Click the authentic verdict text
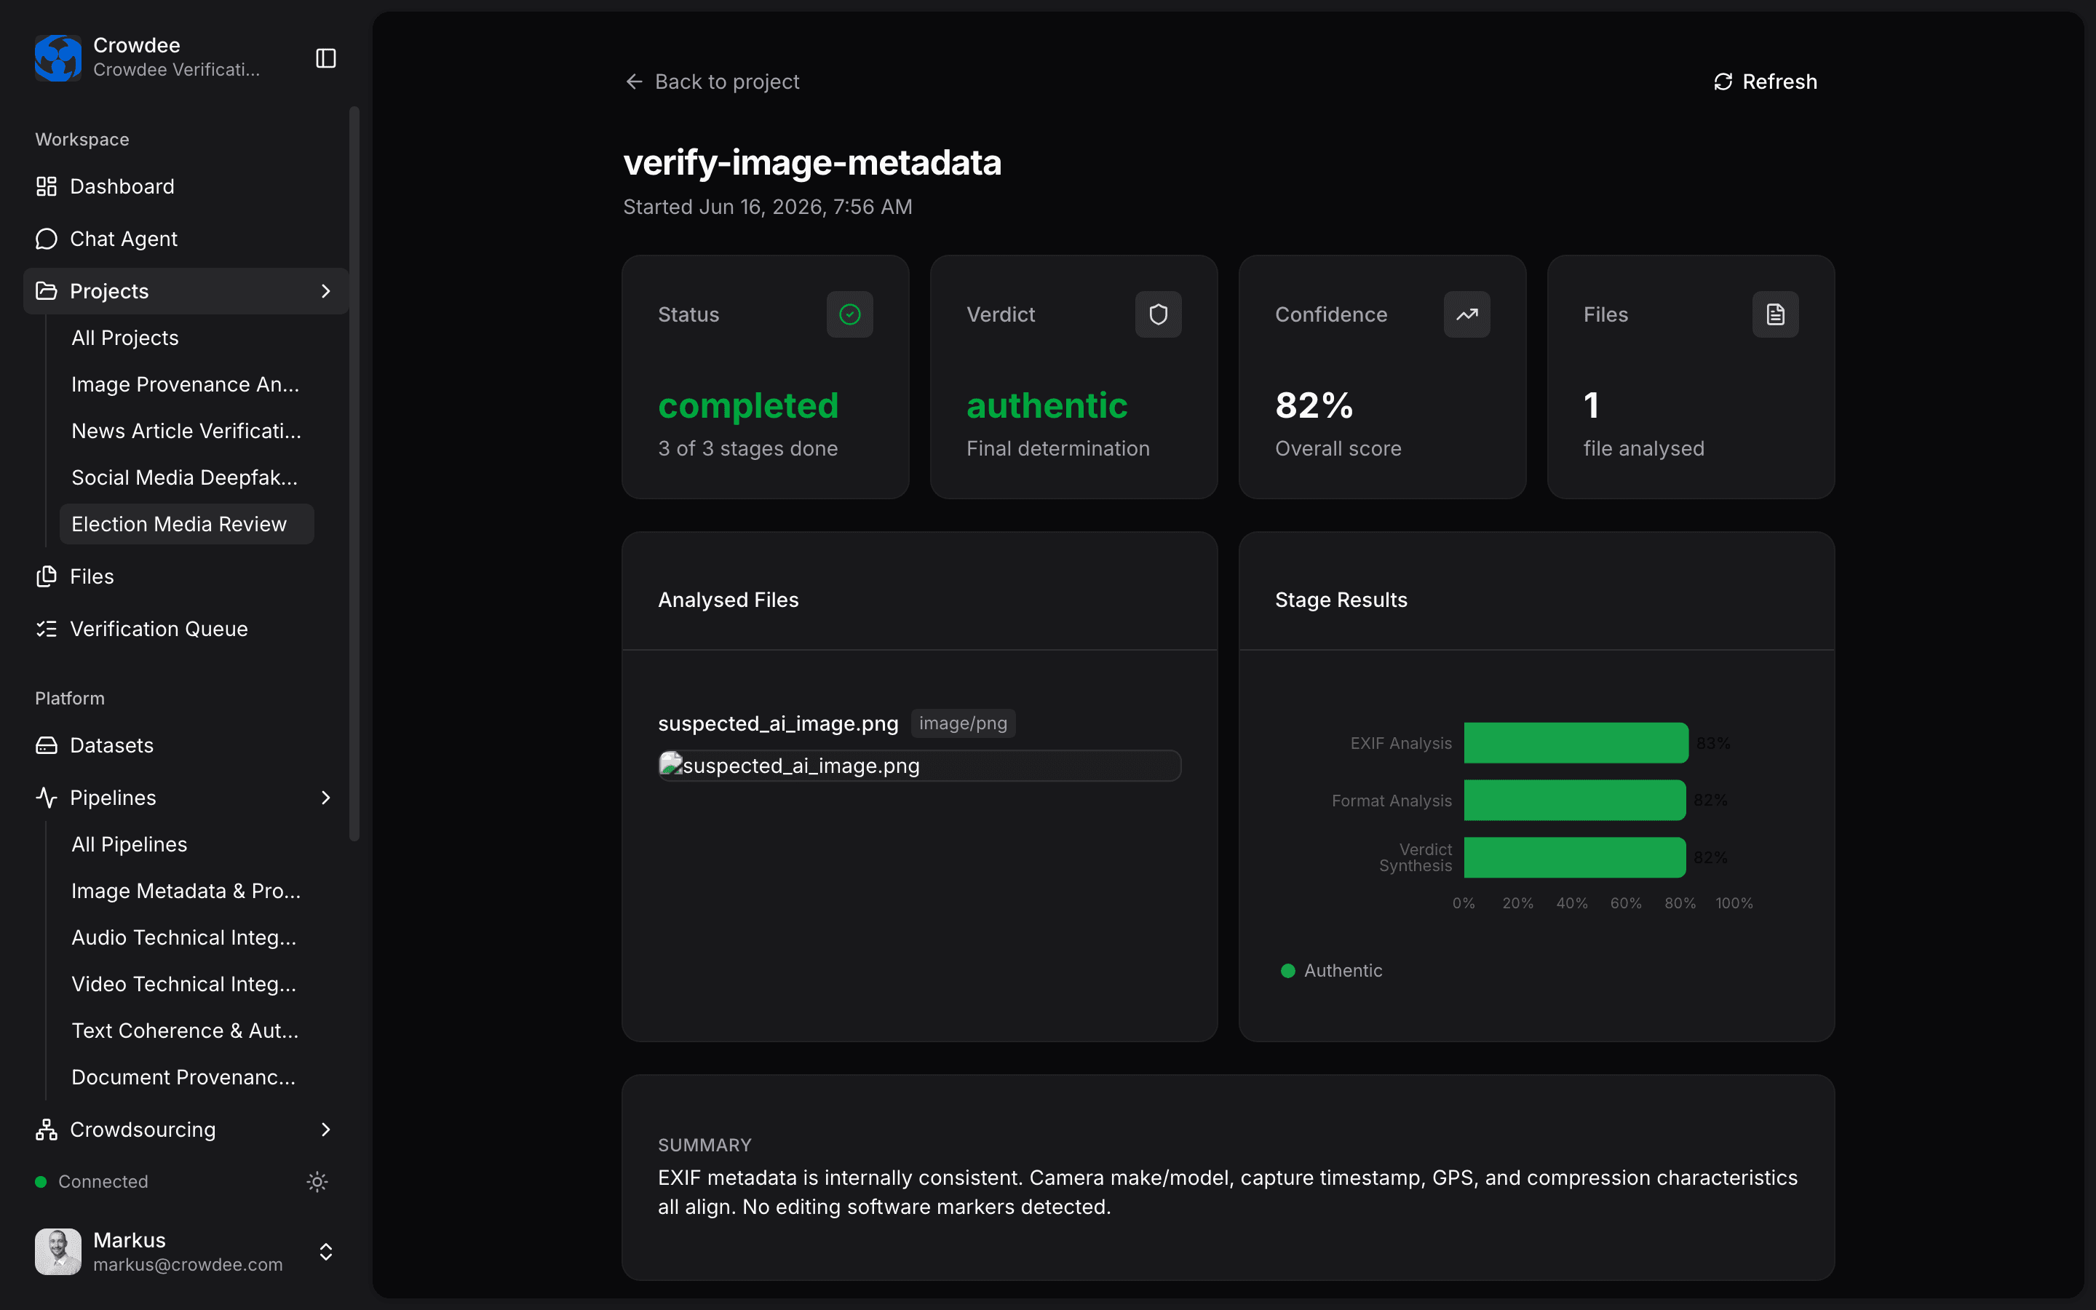The width and height of the screenshot is (2096, 1310). tap(1047, 405)
